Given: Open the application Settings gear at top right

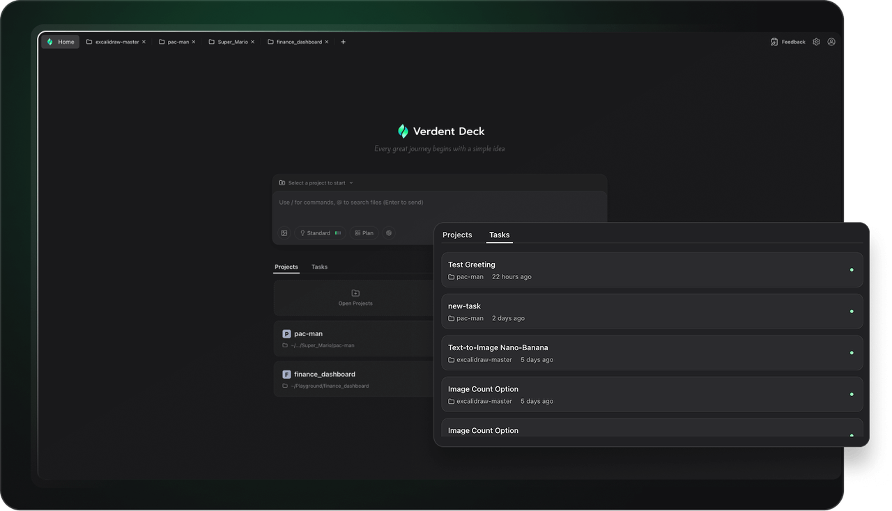Looking at the screenshot, I should click(x=815, y=42).
